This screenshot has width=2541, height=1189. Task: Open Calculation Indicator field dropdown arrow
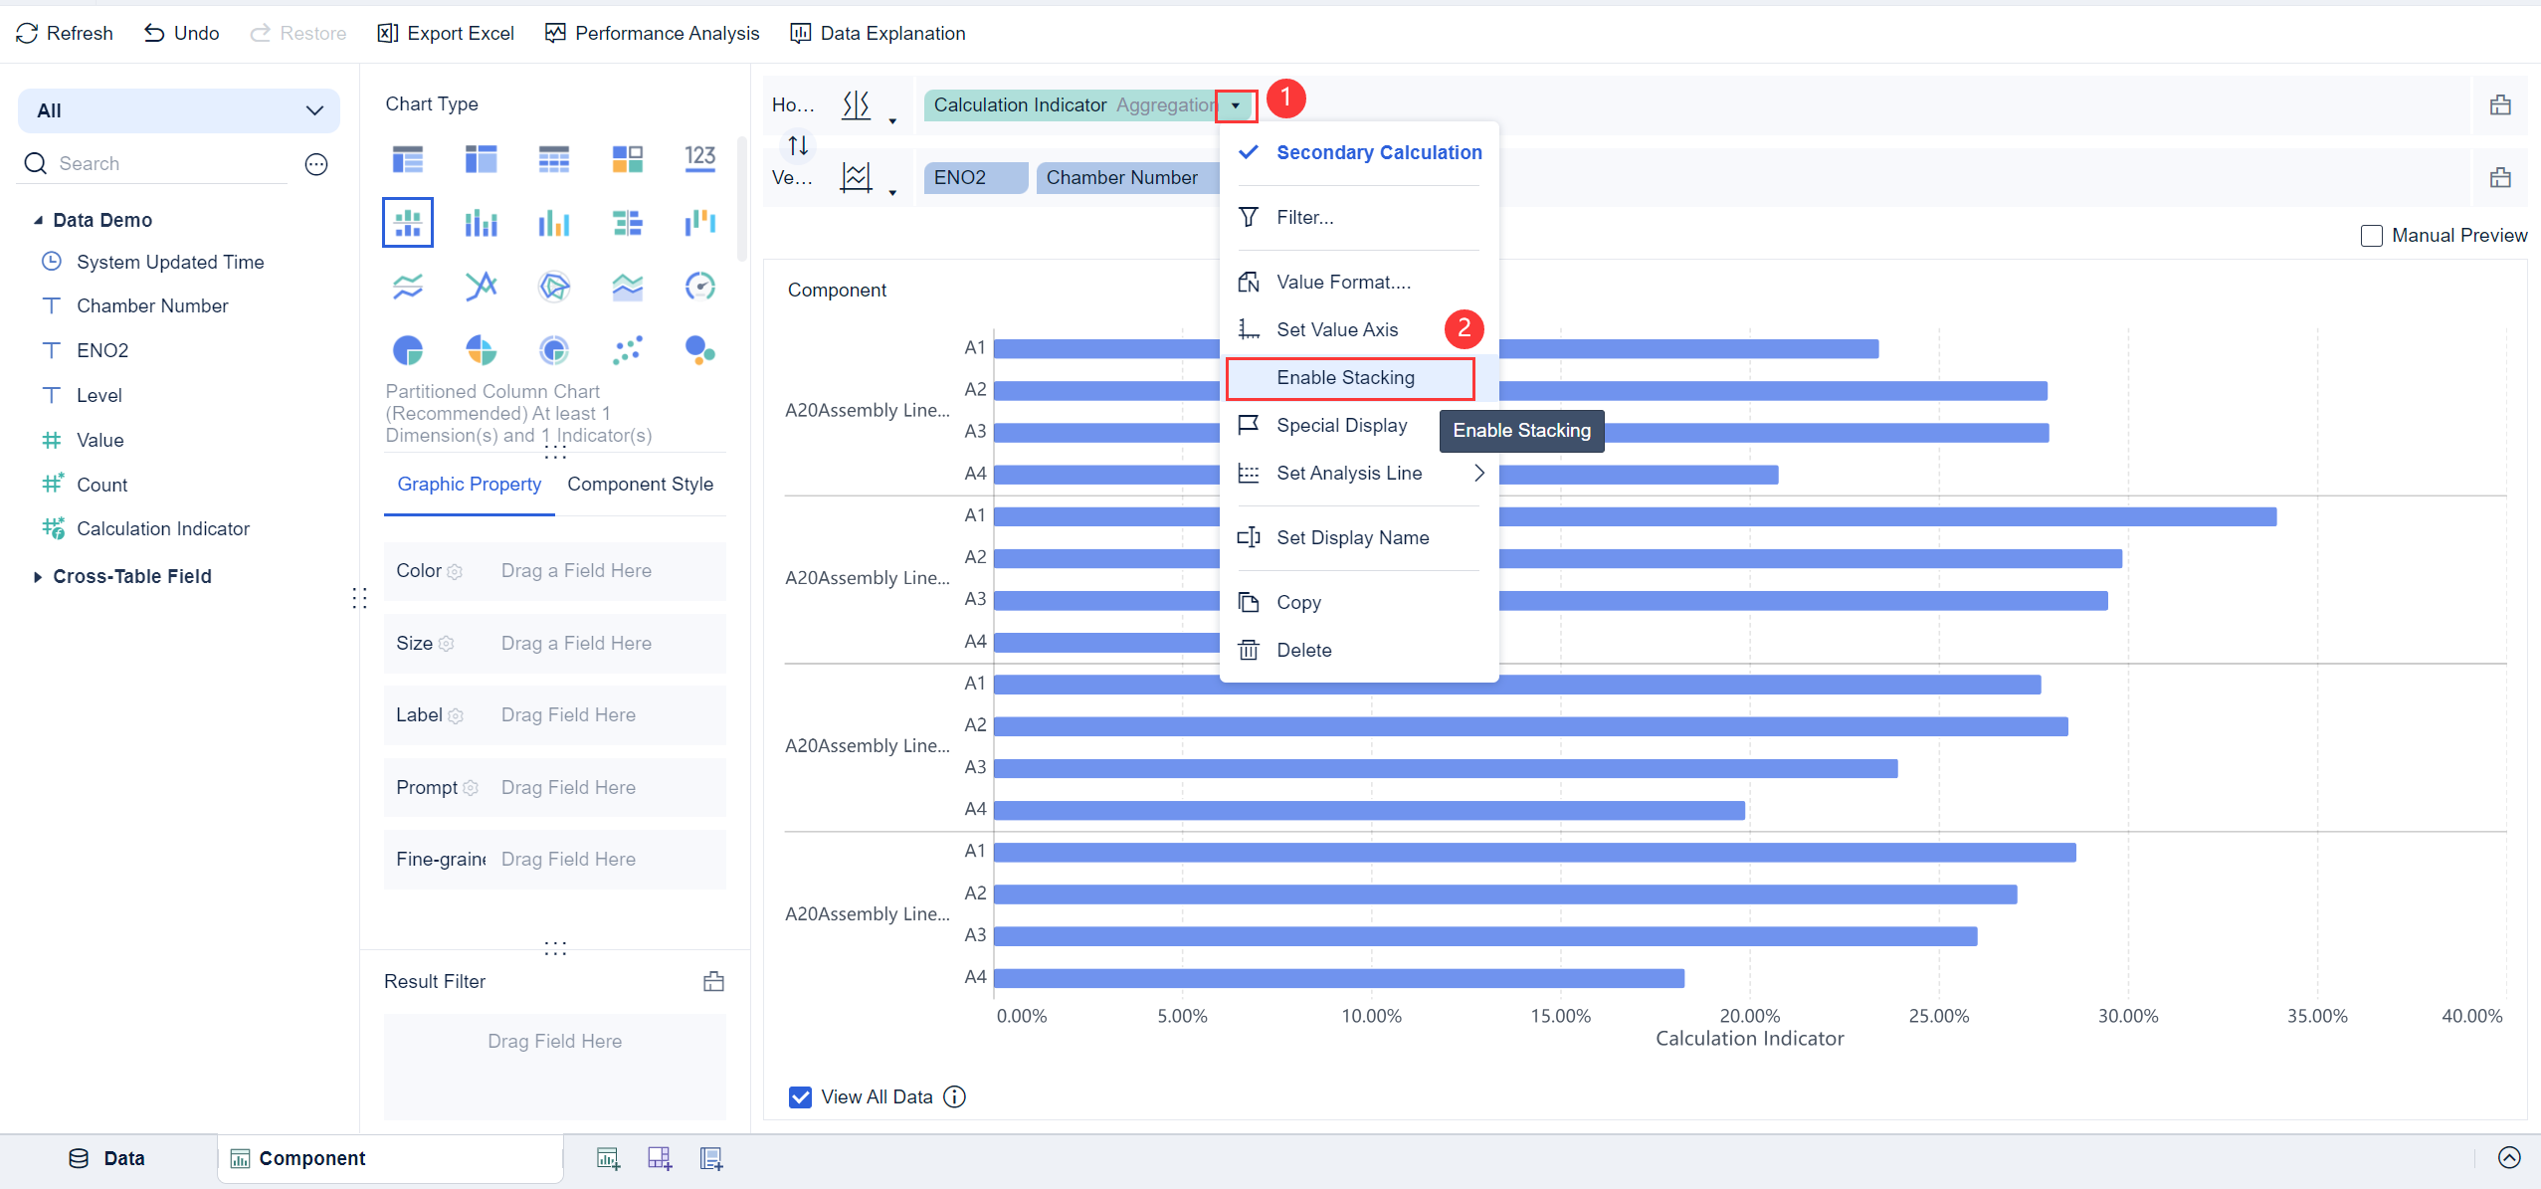coord(1236,105)
